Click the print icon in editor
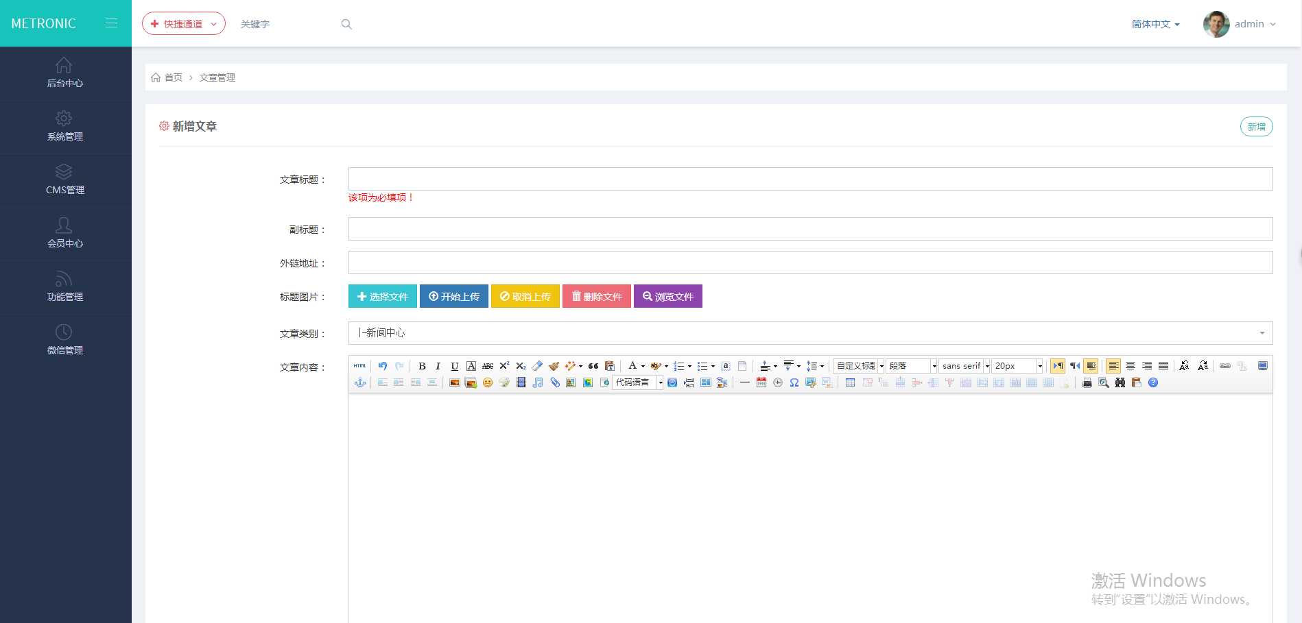1302x623 pixels. (x=1087, y=382)
